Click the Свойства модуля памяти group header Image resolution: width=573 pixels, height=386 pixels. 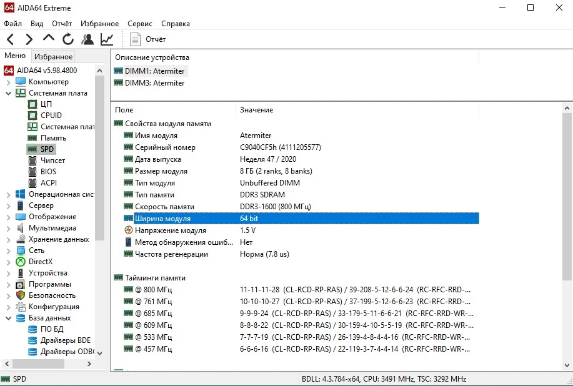point(162,124)
